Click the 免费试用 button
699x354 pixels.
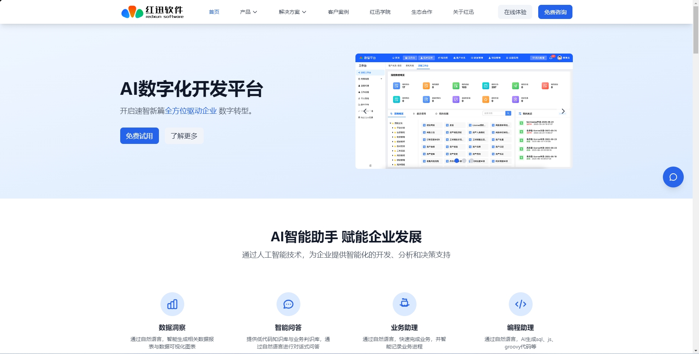click(139, 135)
